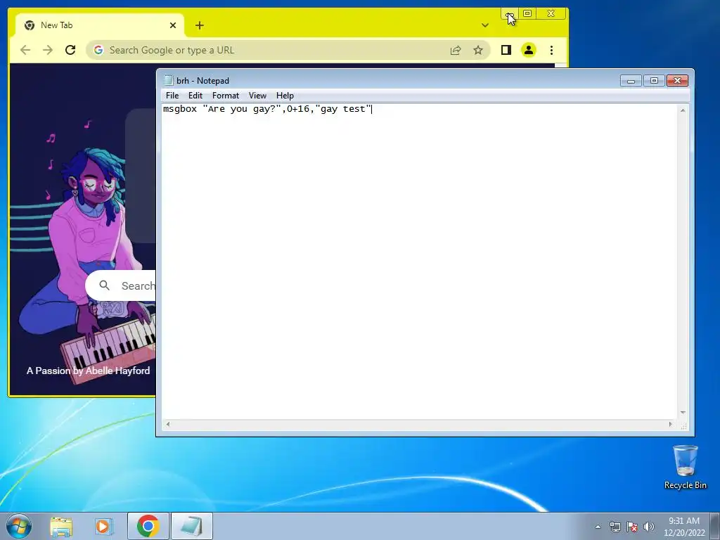720x540 pixels.
Task: Open Notepad's File menu
Action: [x=172, y=96]
